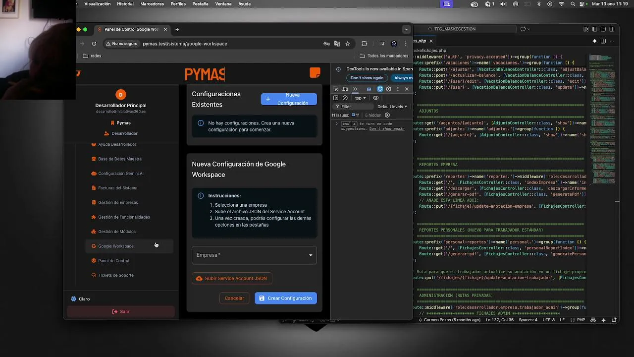634x357 pixels.
Task: Click Cancelar button
Action: 234,298
